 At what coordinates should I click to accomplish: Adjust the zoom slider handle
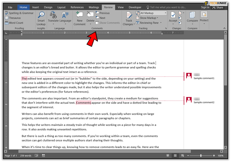pyautogui.click(x=201, y=156)
